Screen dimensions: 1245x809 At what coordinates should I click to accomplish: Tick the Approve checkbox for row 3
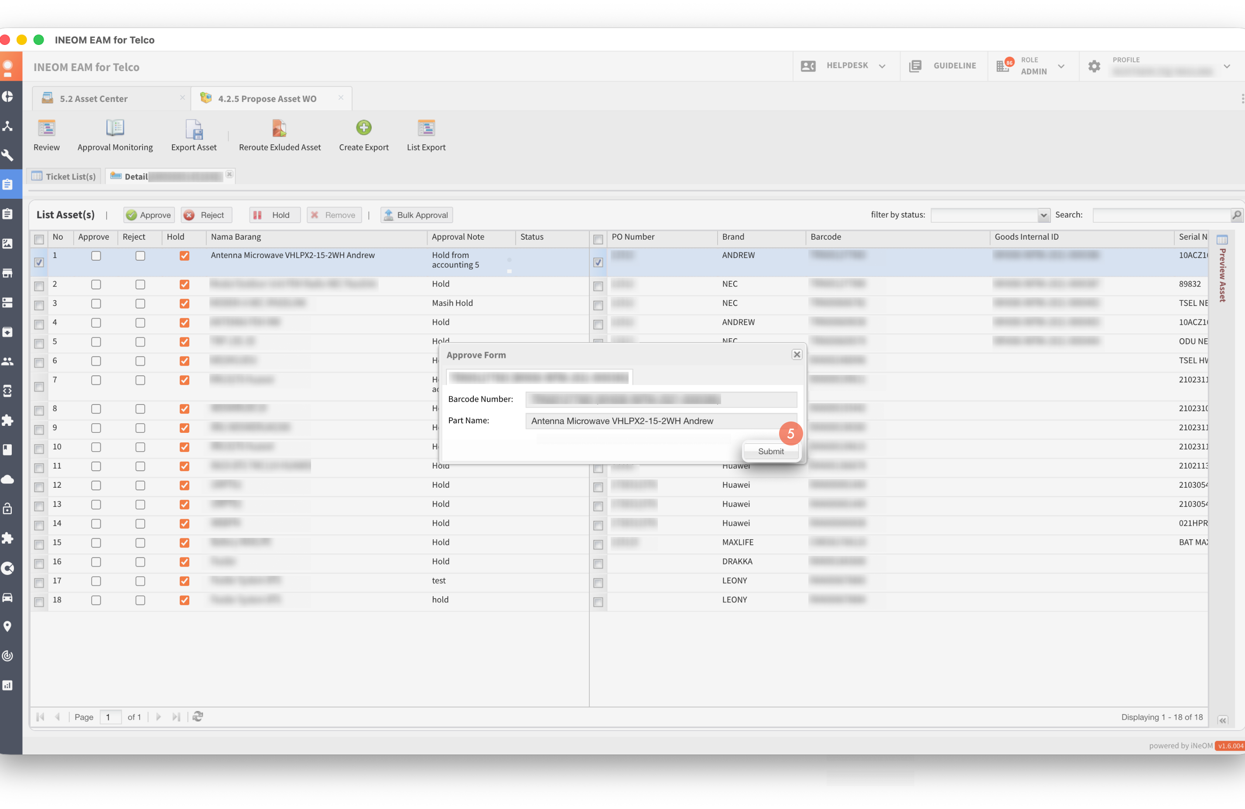96,304
